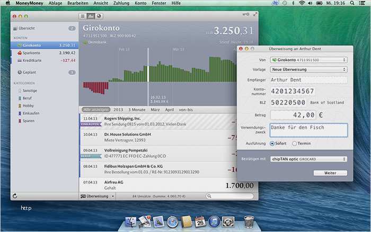The image size is (371, 232).
Task: Open the Vorlage template dropdown
Action: pyautogui.click(x=309, y=69)
